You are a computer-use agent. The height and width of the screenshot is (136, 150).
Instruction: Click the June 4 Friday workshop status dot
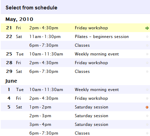tap(147, 98)
